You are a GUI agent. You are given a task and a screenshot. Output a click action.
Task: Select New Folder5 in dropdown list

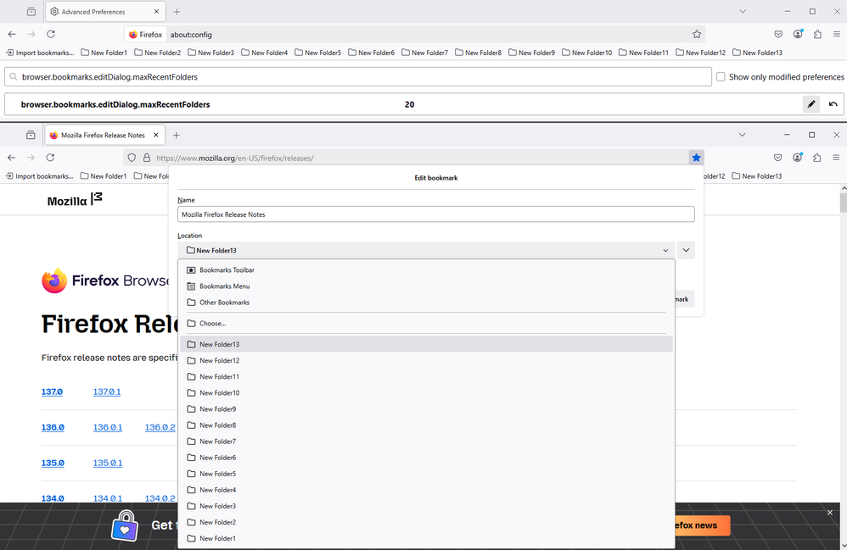click(426, 474)
